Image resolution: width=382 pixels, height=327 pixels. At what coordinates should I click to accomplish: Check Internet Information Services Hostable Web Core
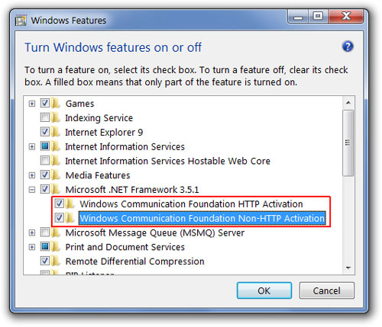(x=45, y=160)
